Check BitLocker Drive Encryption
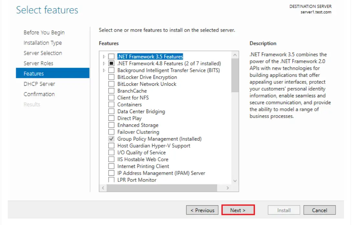364x225 pixels. [112, 77]
